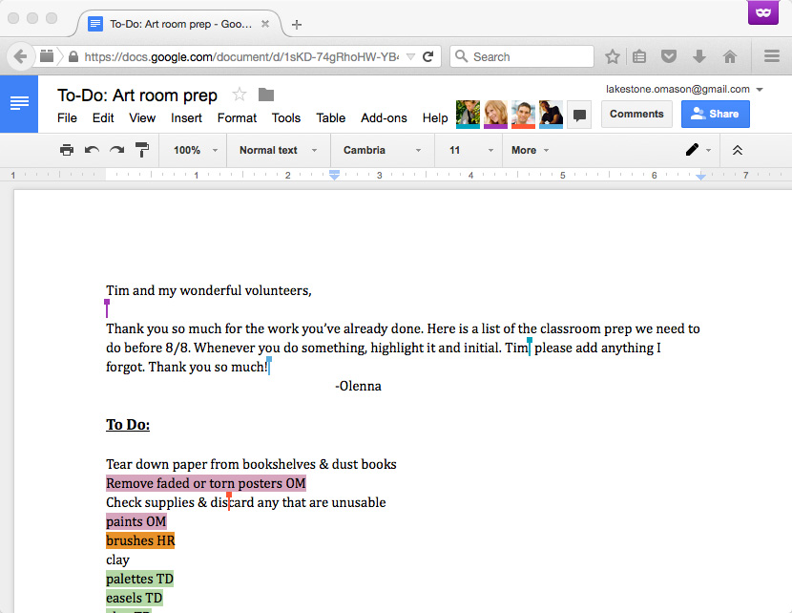The height and width of the screenshot is (613, 792).
Task: Open the Insert menu
Action: [186, 118]
